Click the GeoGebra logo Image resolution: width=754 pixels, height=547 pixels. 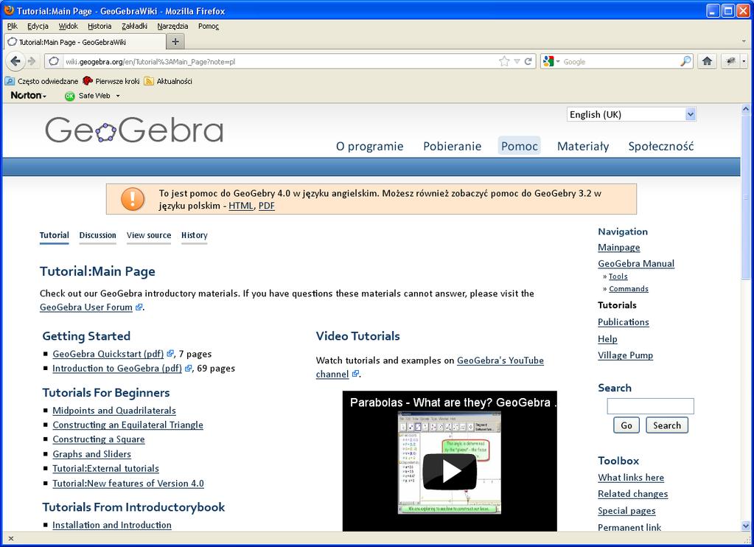tap(134, 130)
